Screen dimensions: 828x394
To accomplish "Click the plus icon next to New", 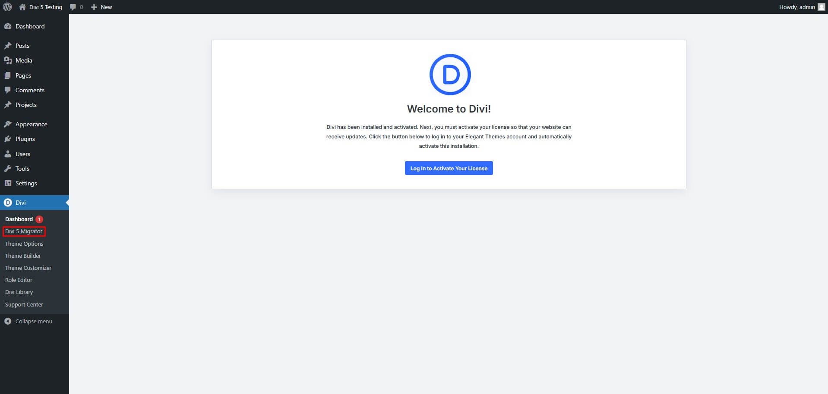I will 94,7.
